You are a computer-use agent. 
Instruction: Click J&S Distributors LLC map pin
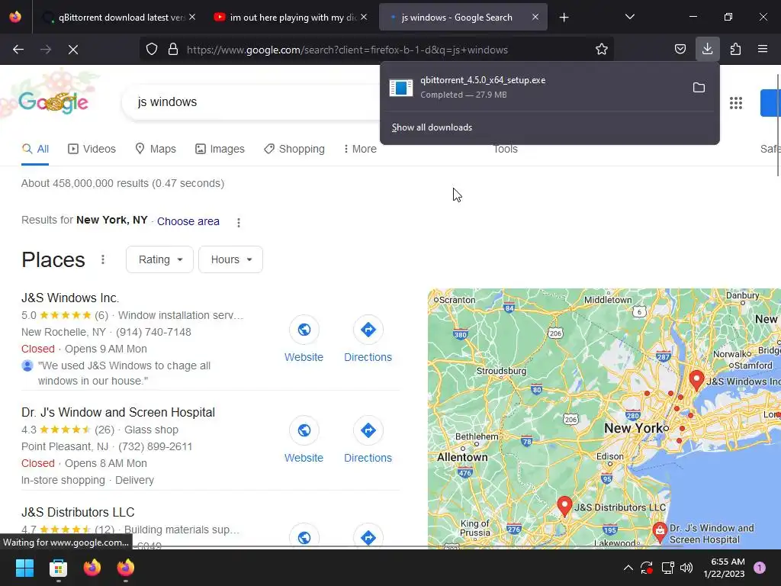click(x=564, y=507)
